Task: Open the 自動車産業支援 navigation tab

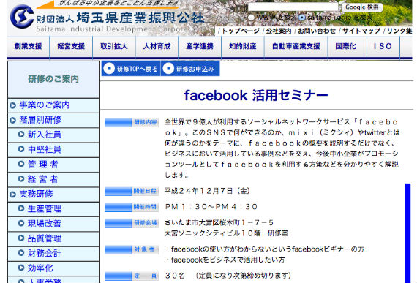Action: pos(296,47)
